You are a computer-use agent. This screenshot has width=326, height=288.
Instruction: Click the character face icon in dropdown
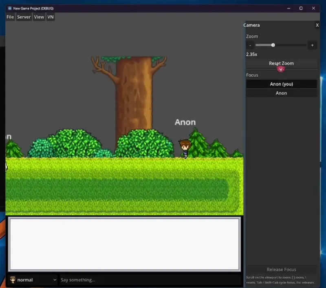point(13,280)
